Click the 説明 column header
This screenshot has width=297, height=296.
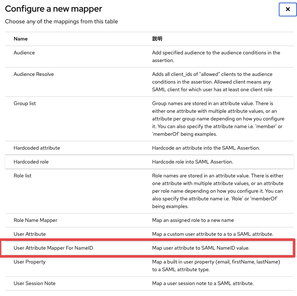pos(156,39)
